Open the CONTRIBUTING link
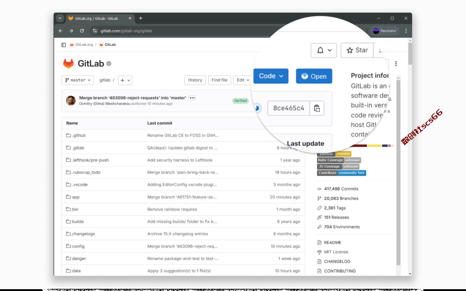Image resolution: width=466 pixels, height=291 pixels. point(340,271)
